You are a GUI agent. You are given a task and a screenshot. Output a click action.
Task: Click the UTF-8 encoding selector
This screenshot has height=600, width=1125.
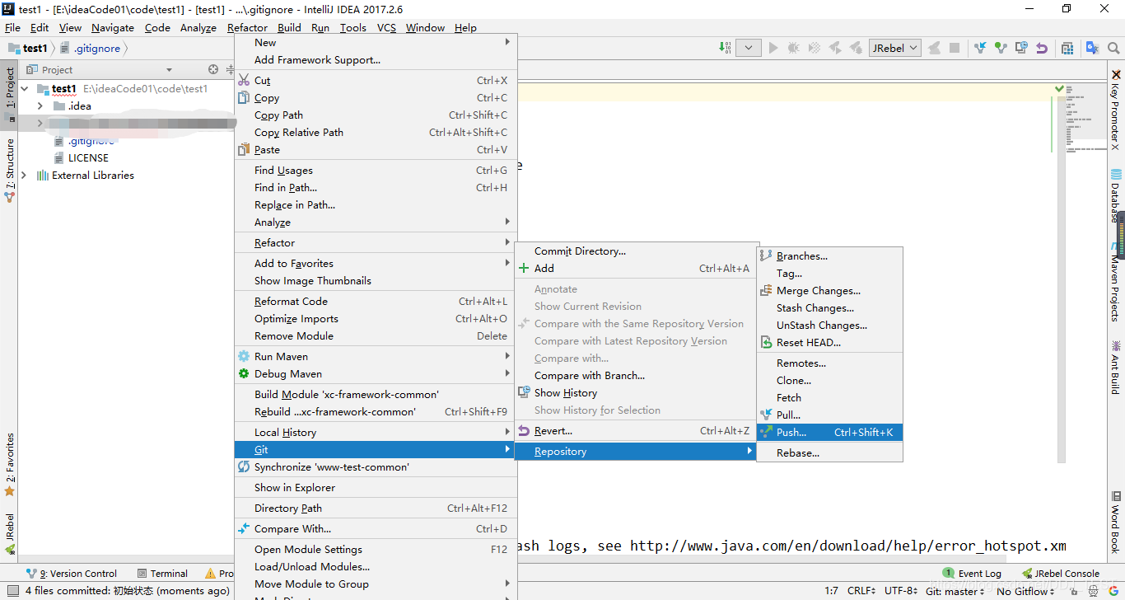pyautogui.click(x=901, y=591)
